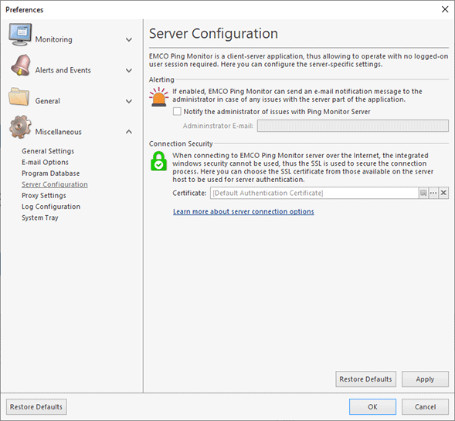Enable Notify the administrator of issues checkbox
The height and width of the screenshot is (421, 455).
click(177, 112)
